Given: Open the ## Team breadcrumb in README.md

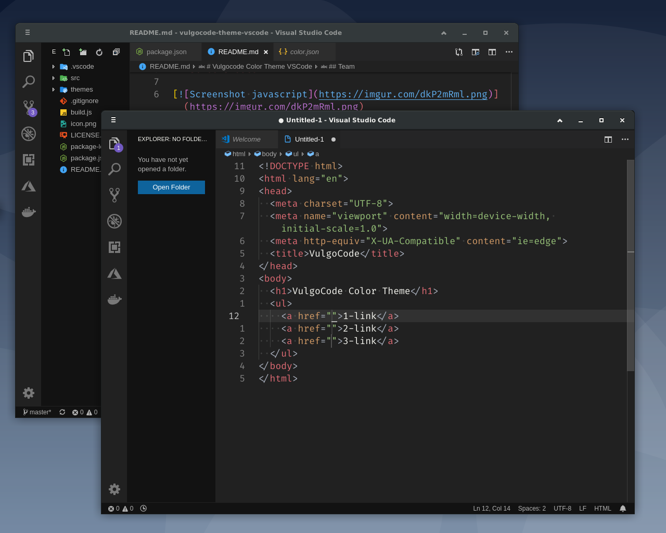Looking at the screenshot, I should [338, 67].
